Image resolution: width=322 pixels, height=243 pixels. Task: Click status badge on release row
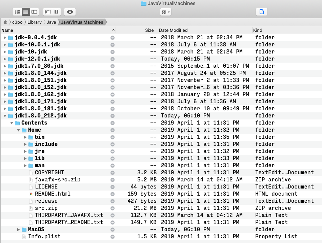112,201
